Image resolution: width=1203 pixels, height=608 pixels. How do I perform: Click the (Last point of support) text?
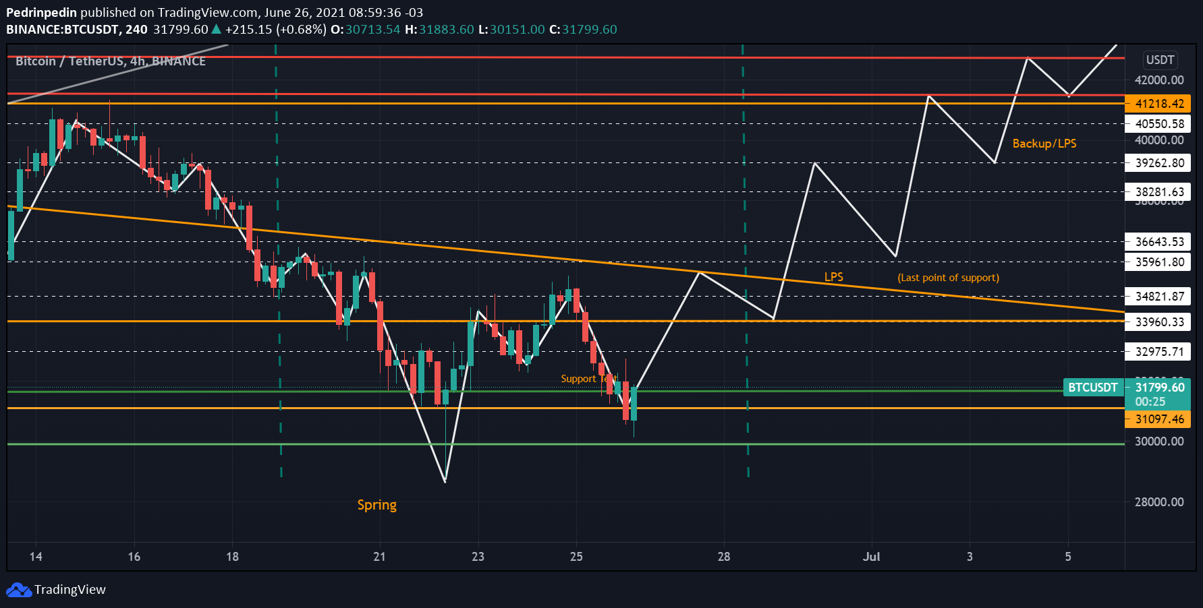click(948, 278)
